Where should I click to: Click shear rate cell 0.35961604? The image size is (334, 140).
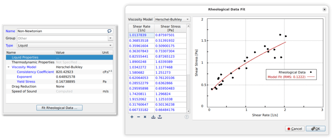142,46
